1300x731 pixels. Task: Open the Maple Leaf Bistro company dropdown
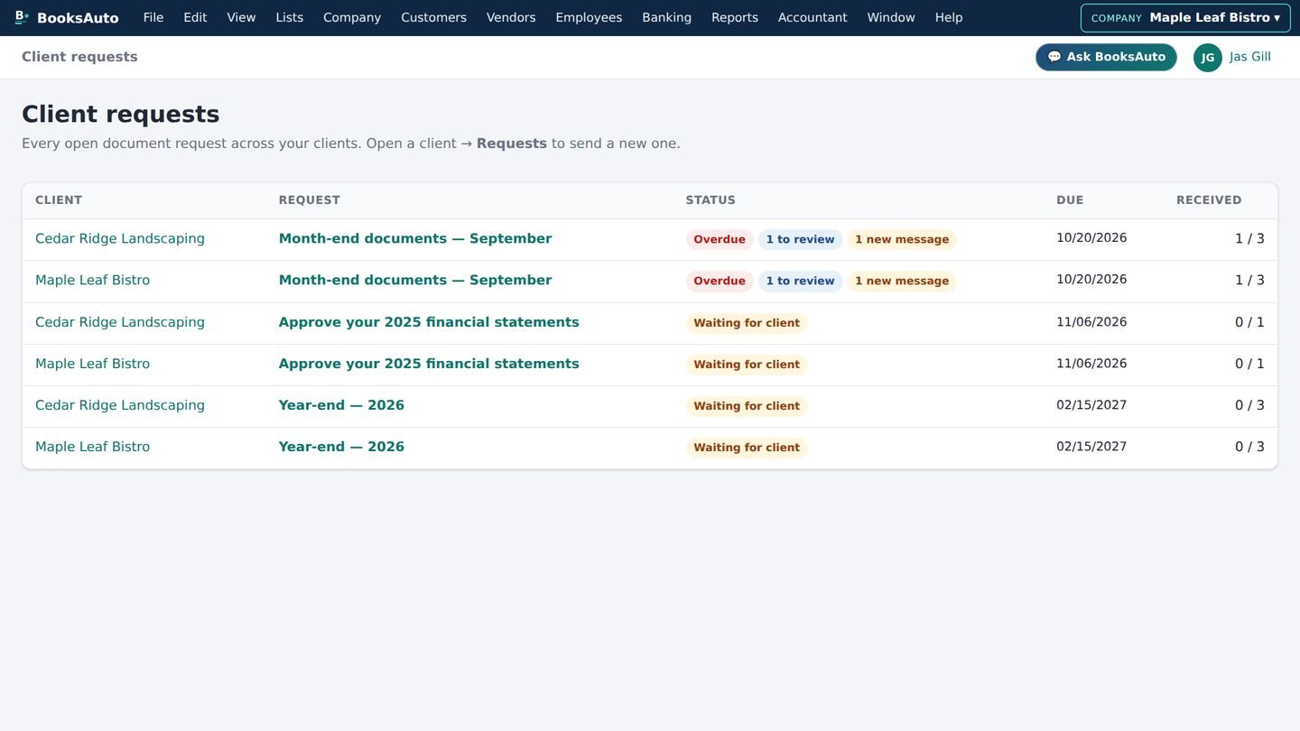[1185, 18]
